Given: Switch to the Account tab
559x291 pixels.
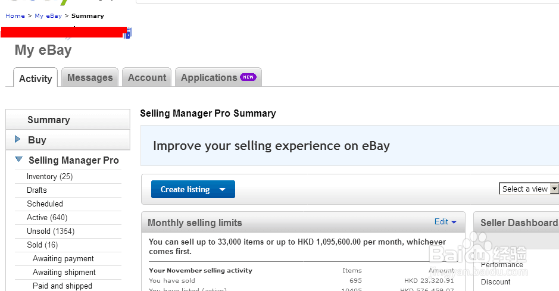Looking at the screenshot, I should click(147, 77).
